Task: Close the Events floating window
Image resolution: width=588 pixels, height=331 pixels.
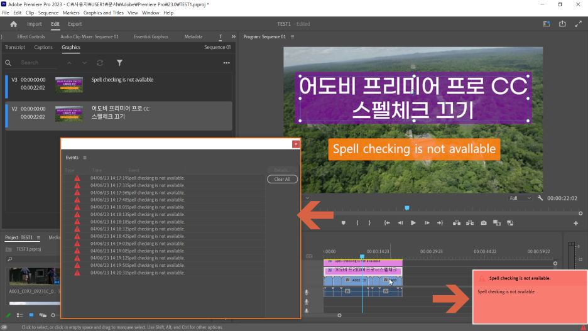Action: tap(296, 144)
